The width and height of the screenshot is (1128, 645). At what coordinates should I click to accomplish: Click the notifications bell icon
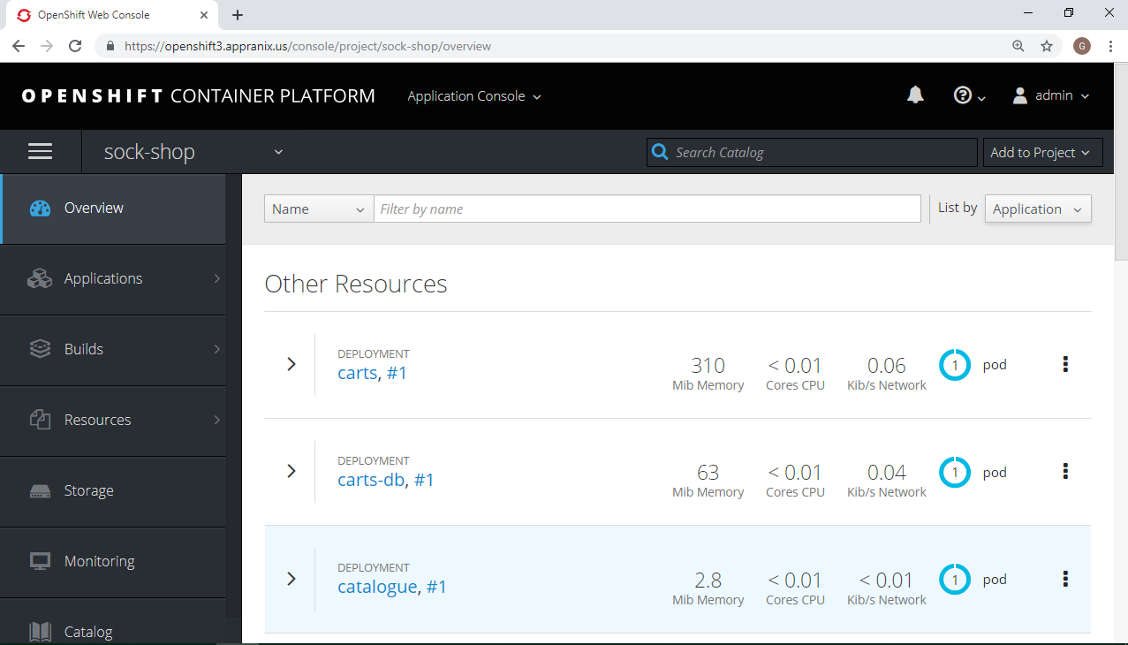point(915,95)
